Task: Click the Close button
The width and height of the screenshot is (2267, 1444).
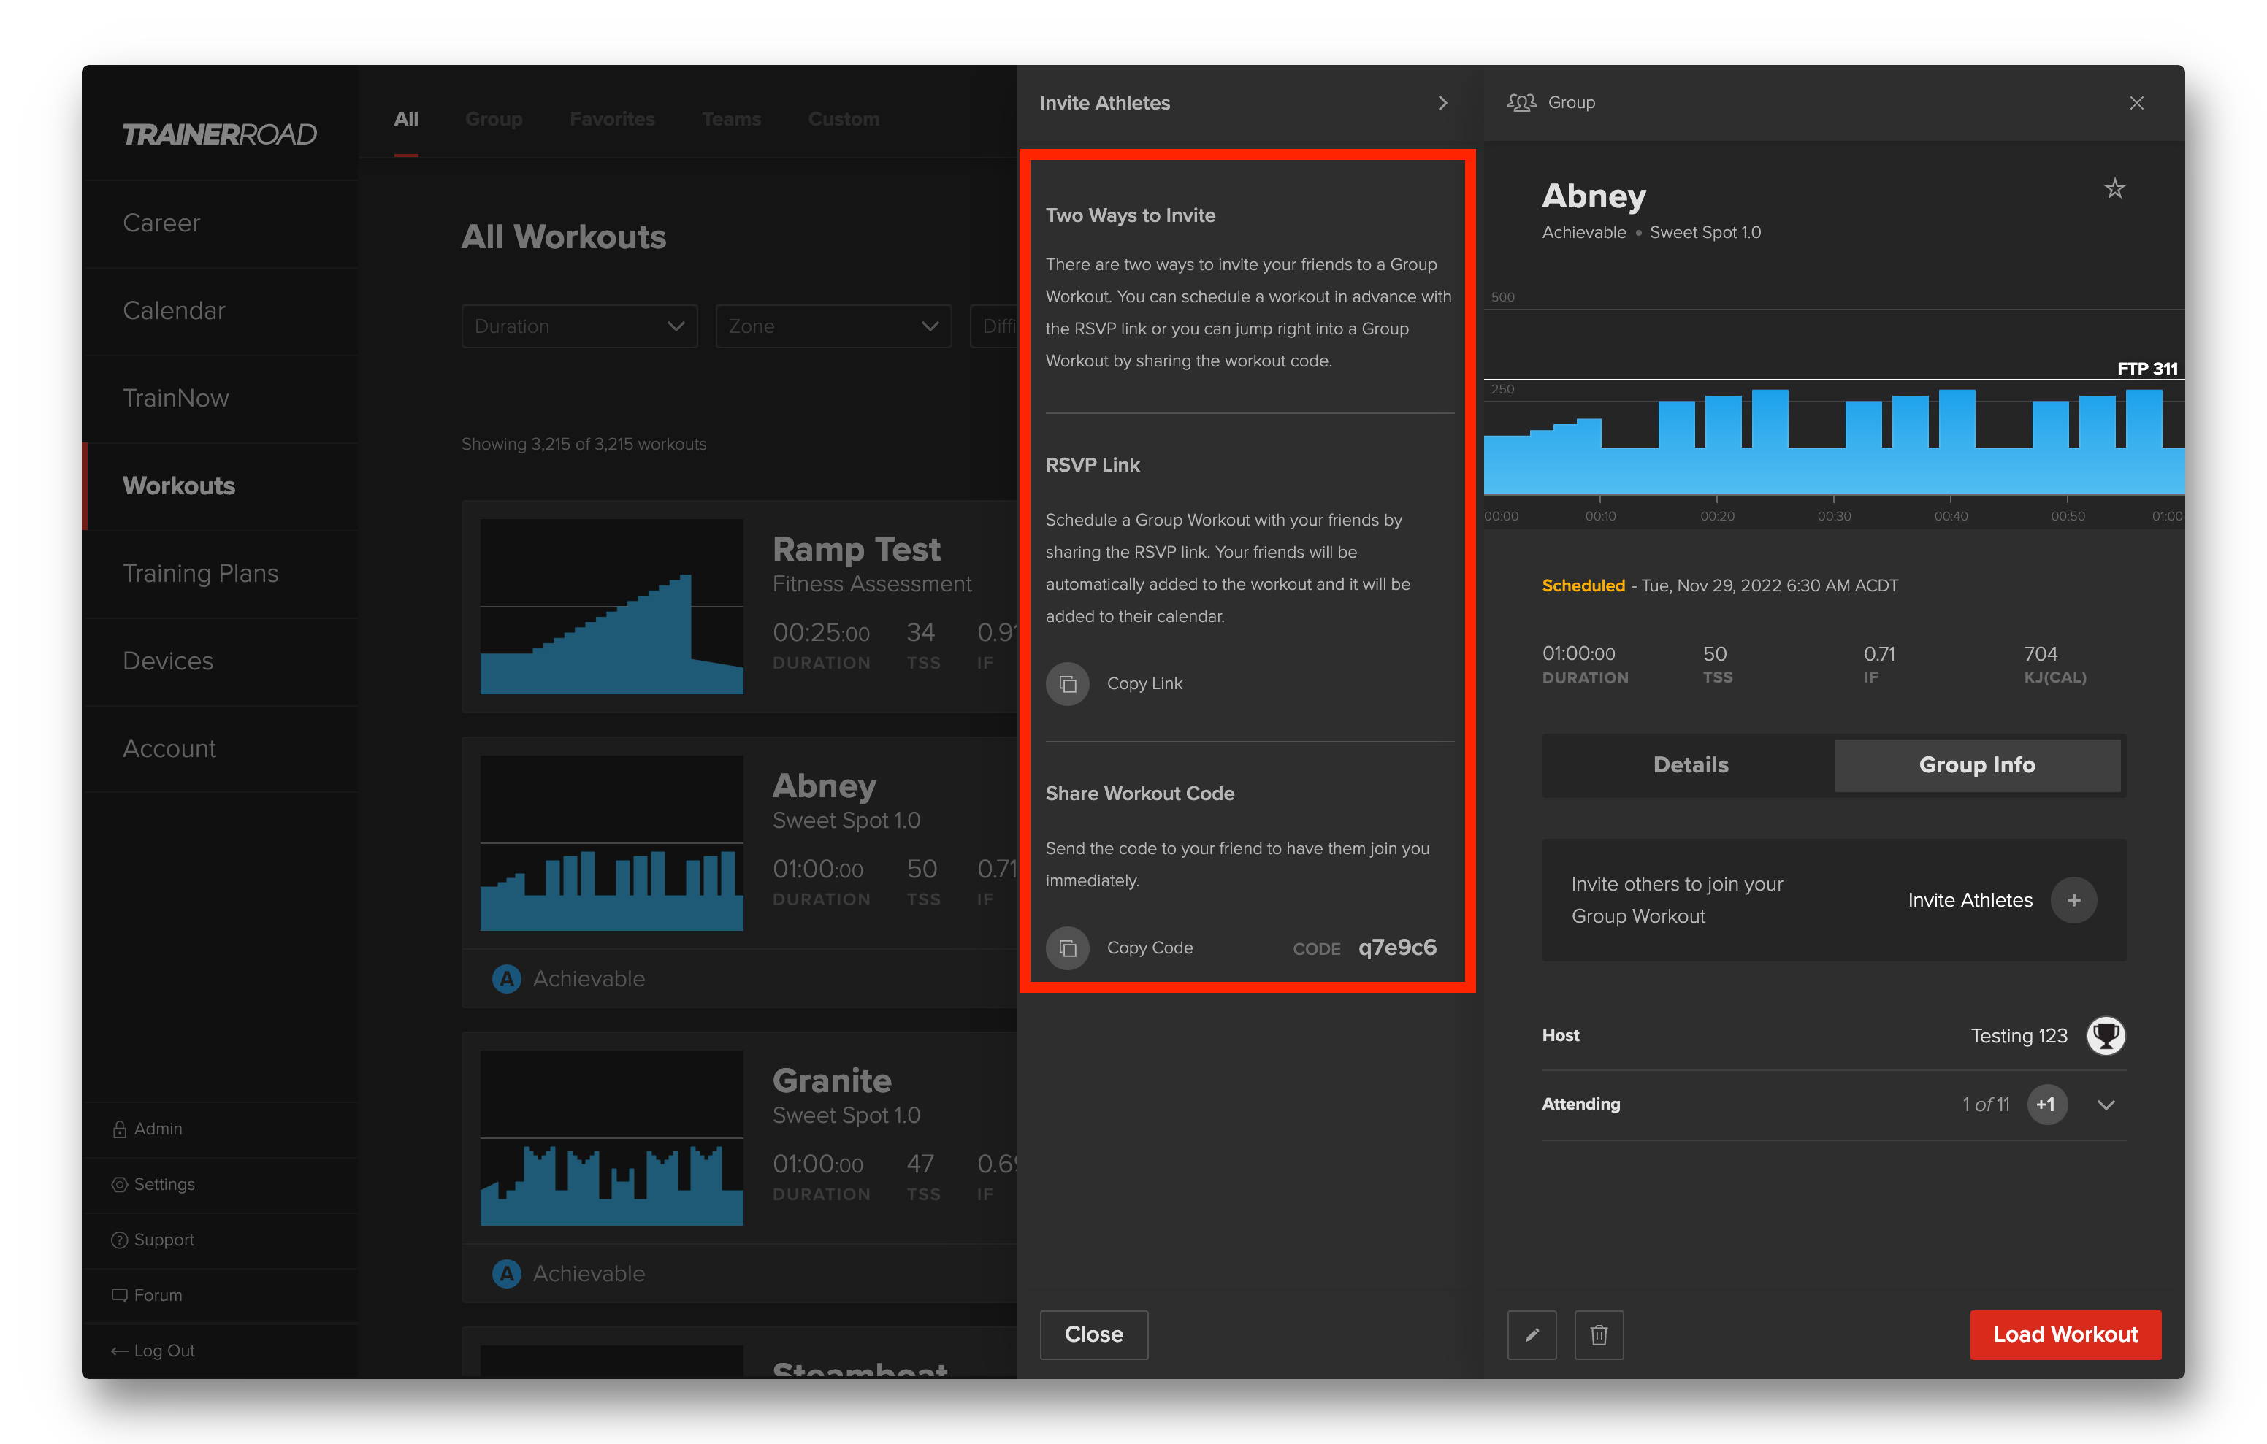Action: (1093, 1334)
